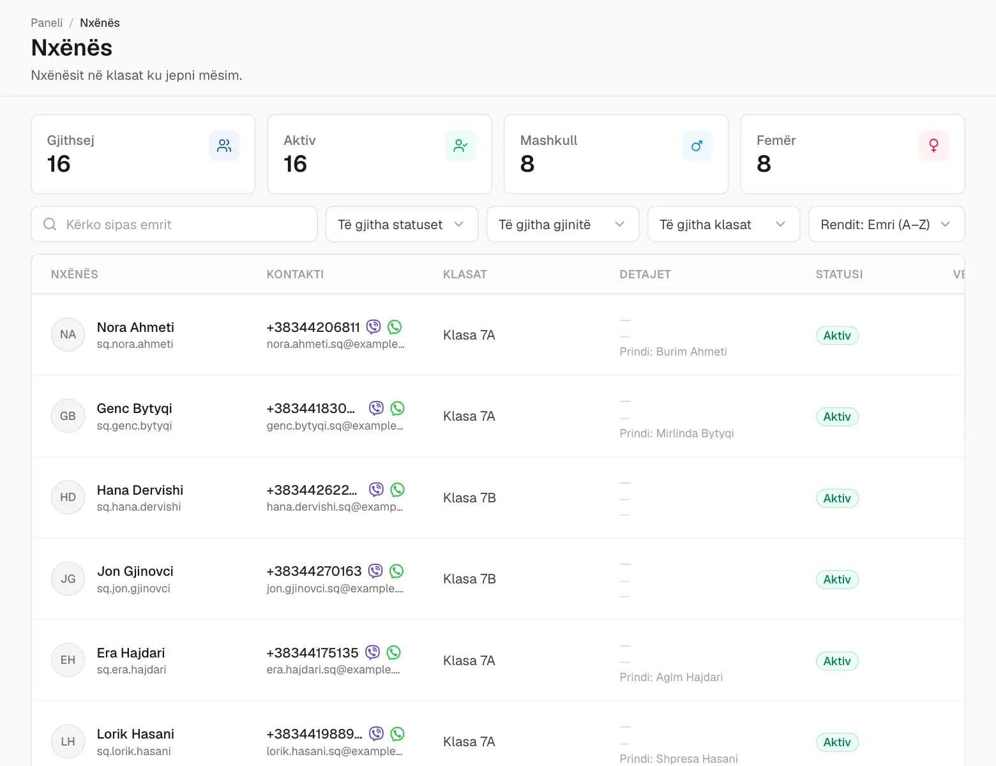
Task: Open Genc Bytyqi's student name
Action: tap(135, 409)
